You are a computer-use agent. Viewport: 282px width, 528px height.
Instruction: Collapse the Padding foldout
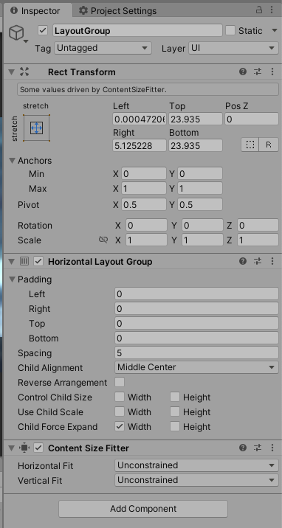[13, 279]
